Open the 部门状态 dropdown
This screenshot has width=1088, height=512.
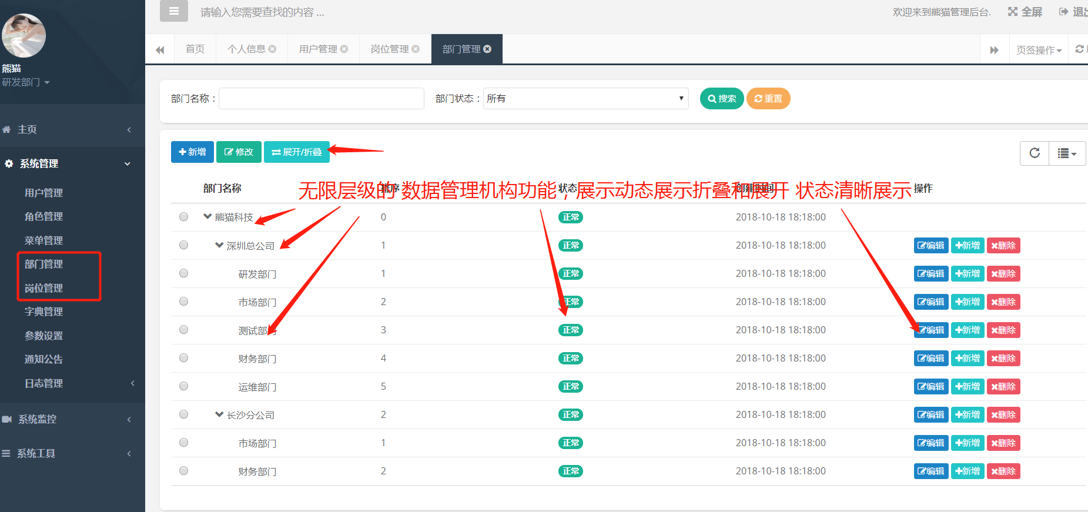click(585, 99)
